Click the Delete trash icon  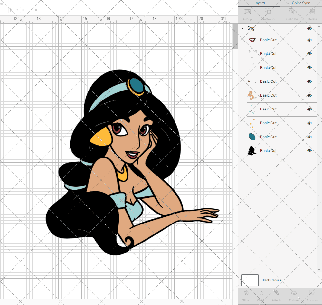(312, 12)
